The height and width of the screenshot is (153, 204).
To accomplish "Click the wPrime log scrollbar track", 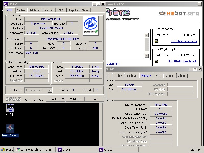I will [146, 45].
